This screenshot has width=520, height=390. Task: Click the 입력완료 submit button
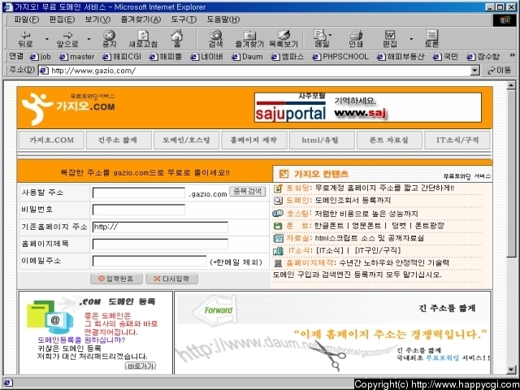(116, 279)
